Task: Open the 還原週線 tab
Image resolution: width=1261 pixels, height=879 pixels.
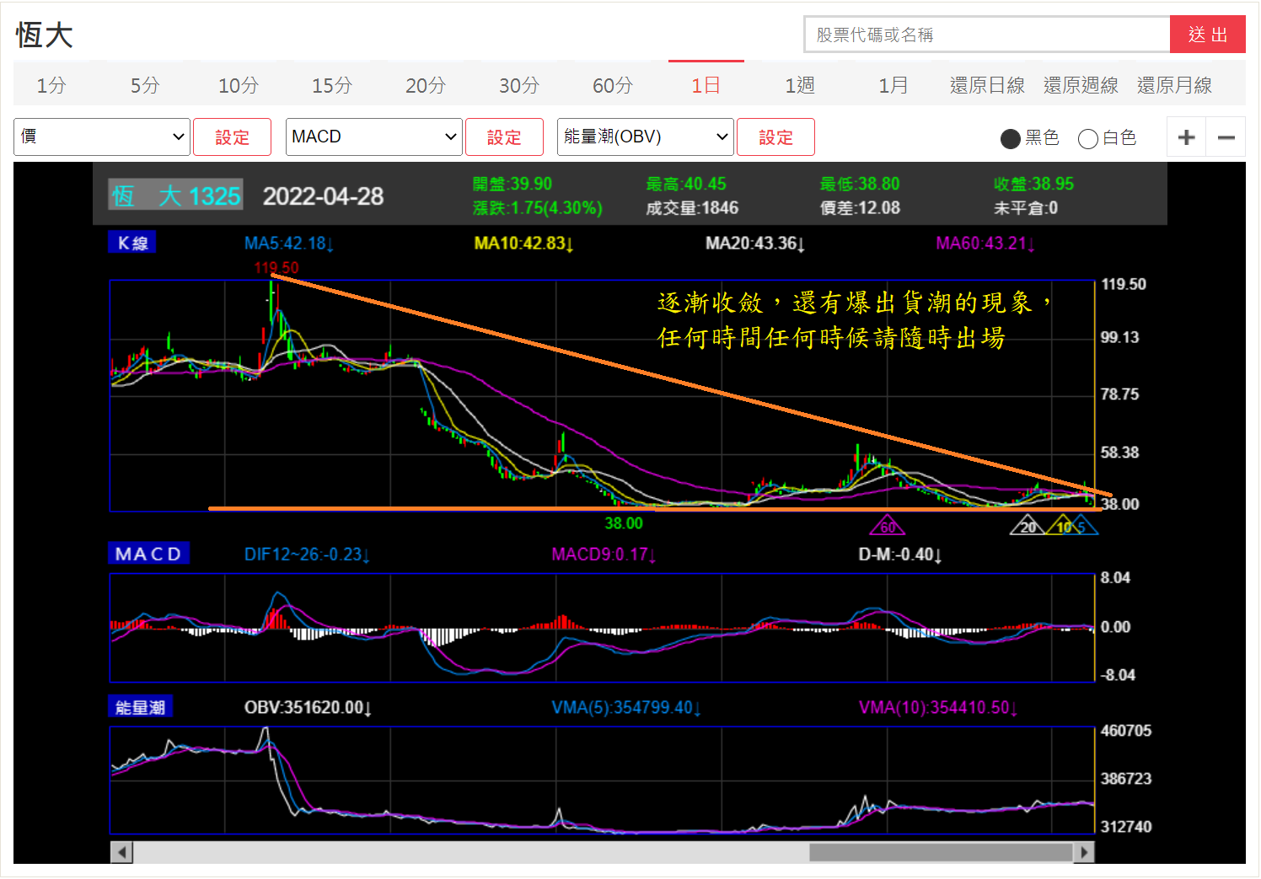Action: (1081, 85)
